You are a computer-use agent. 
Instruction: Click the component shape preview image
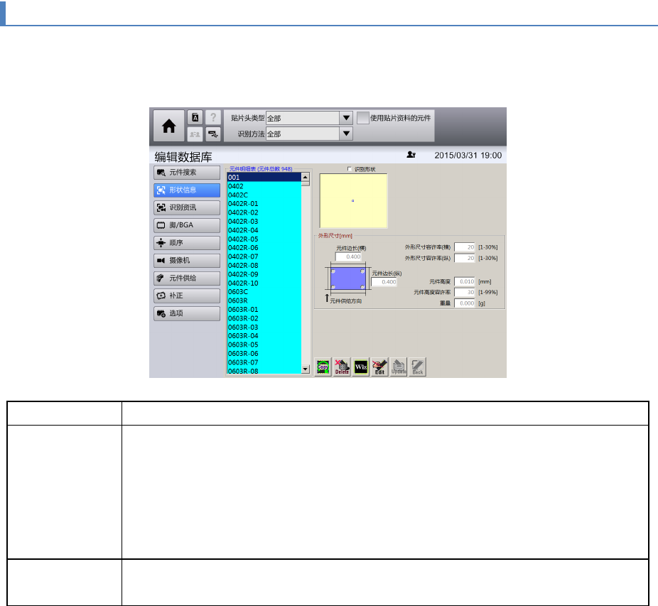(353, 201)
